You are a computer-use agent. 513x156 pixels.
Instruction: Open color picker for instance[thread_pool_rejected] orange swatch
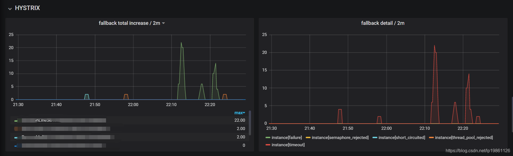pos(431,138)
